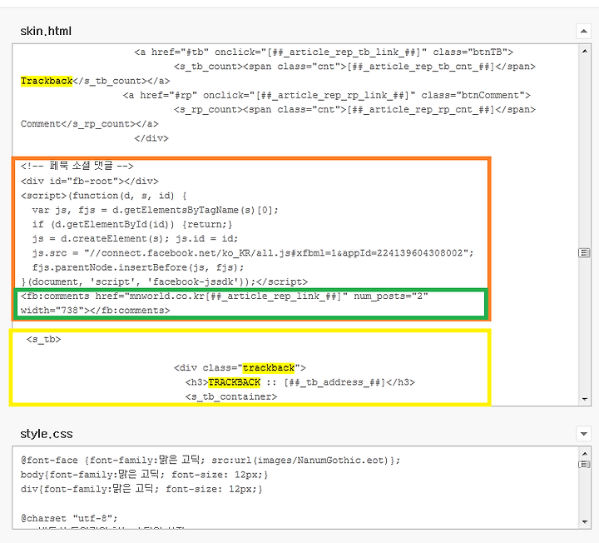Expand the style.css section toggle
Screen dimensions: 599x543
coord(583,434)
